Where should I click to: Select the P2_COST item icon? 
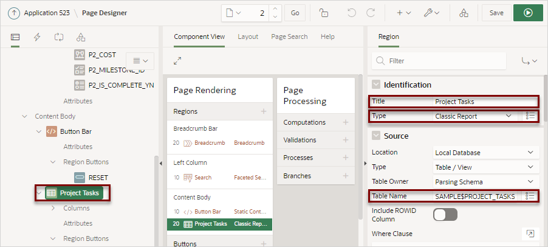[x=80, y=55]
